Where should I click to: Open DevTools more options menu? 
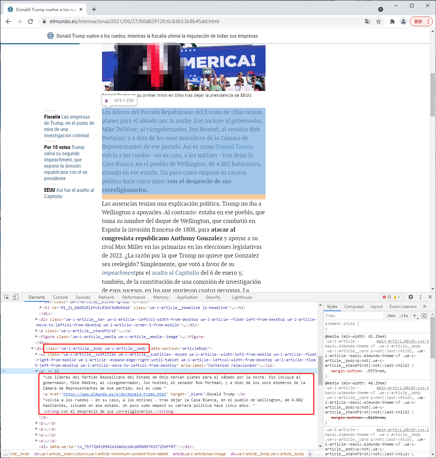(x=420, y=297)
